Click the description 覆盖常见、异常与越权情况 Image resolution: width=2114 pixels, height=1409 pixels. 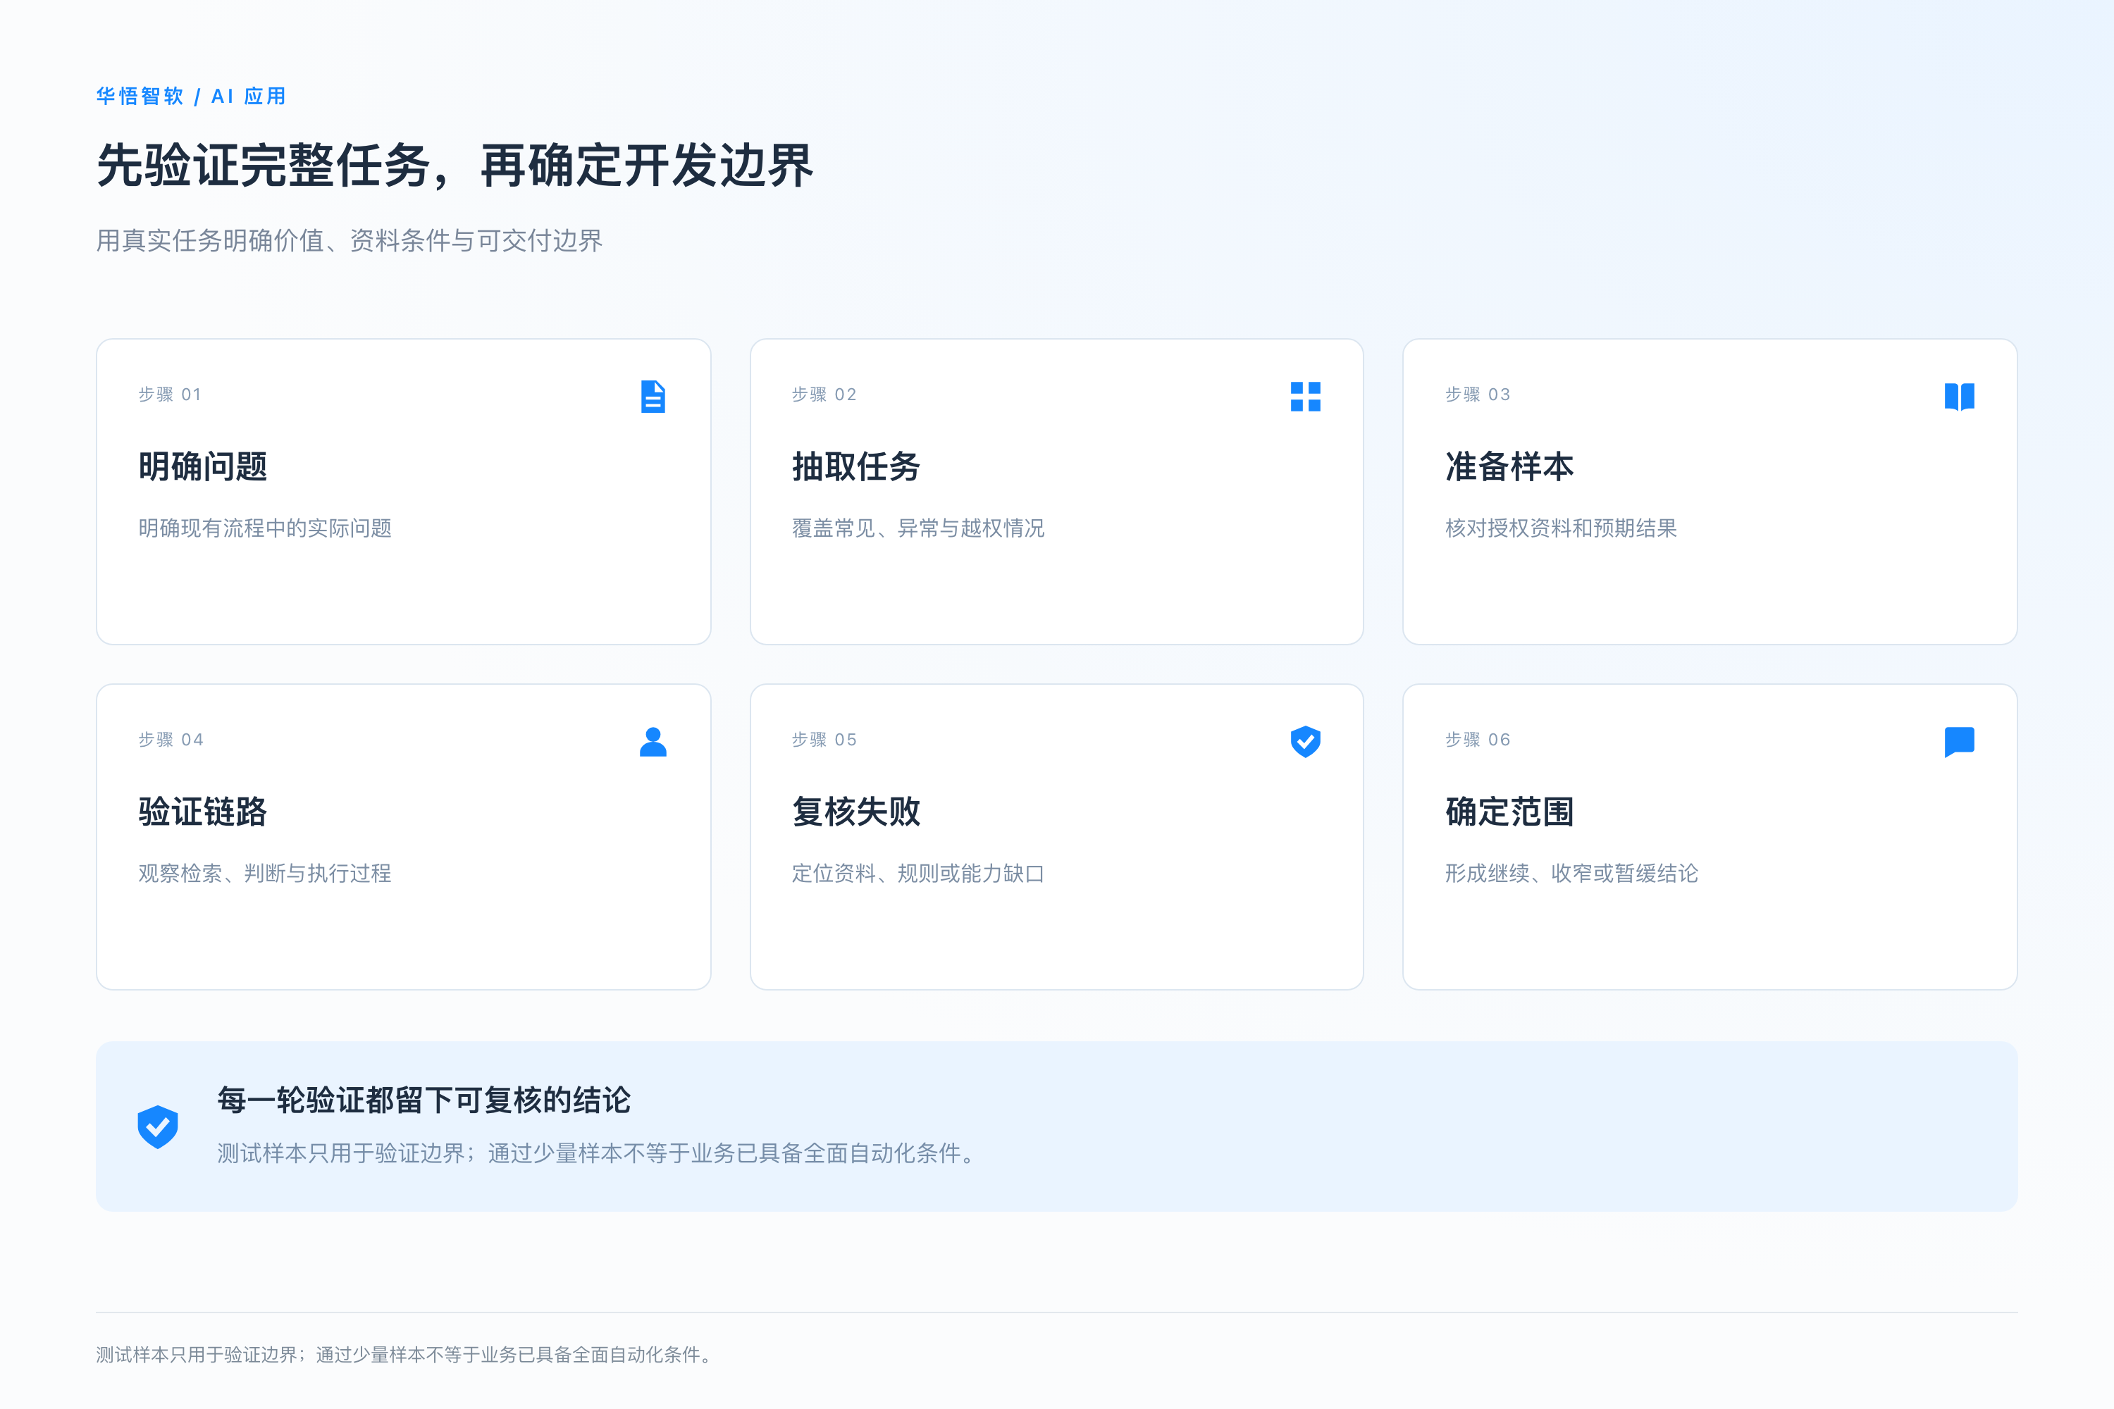coord(917,528)
